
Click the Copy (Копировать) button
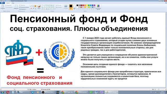(x=9, y=7)
